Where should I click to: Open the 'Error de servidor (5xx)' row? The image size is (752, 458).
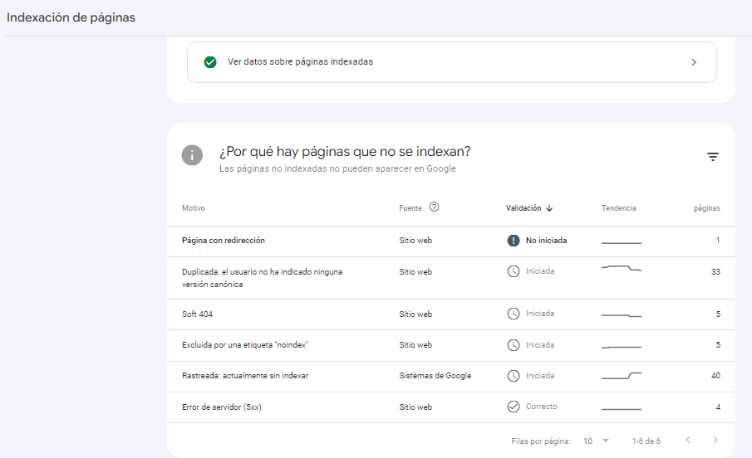pos(451,407)
